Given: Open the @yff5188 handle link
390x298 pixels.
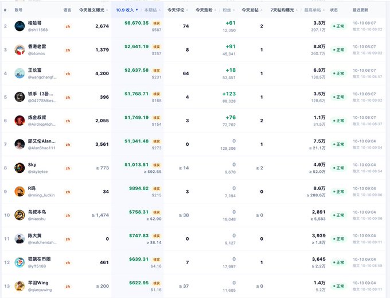Looking at the screenshot, I should [37, 266].
